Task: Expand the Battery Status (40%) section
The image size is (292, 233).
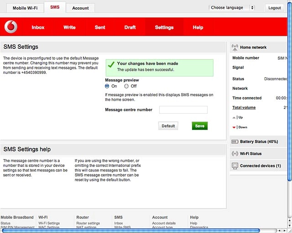Action: 258,142
